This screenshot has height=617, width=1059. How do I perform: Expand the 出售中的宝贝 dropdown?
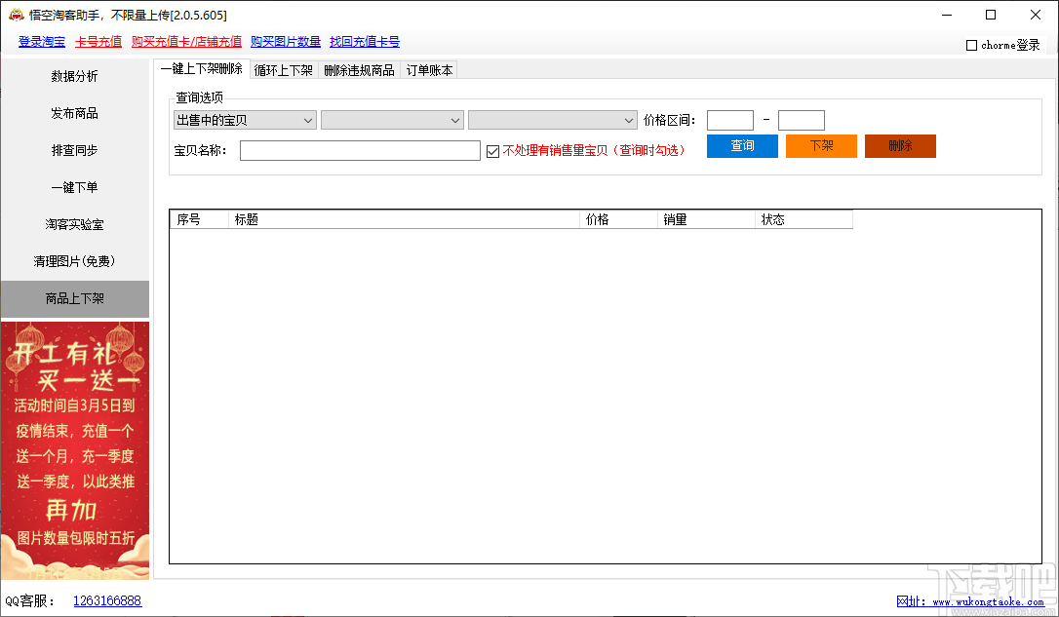[x=245, y=120]
